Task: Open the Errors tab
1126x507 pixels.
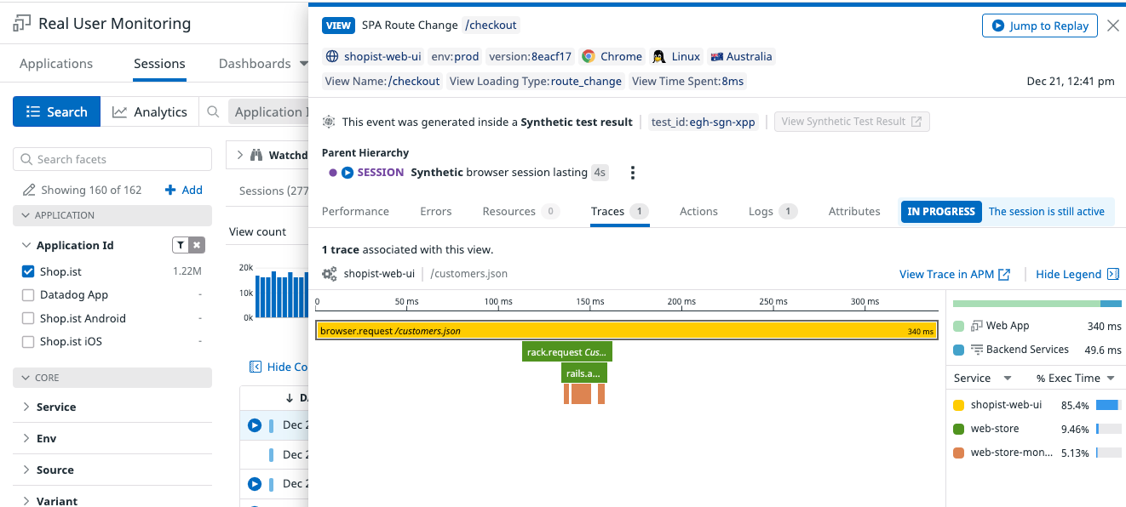Action: click(x=436, y=211)
